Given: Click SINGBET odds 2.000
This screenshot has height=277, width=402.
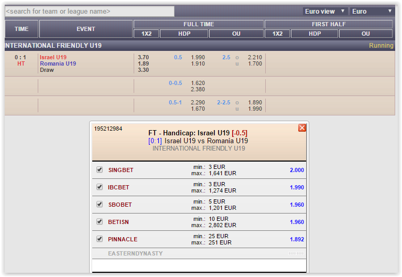Looking at the screenshot, I should pos(297,170).
